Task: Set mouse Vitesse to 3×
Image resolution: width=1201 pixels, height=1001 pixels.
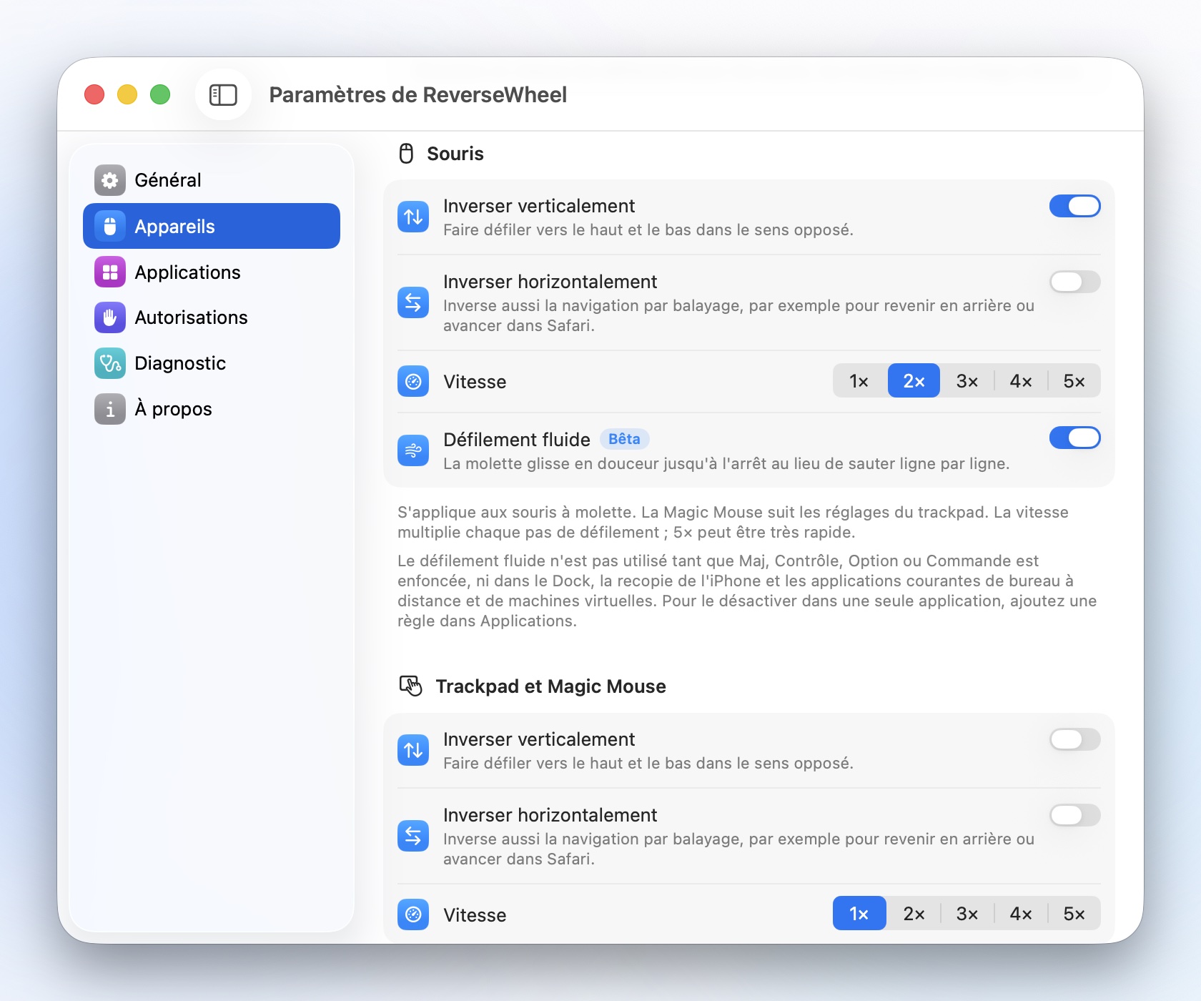Action: (967, 381)
